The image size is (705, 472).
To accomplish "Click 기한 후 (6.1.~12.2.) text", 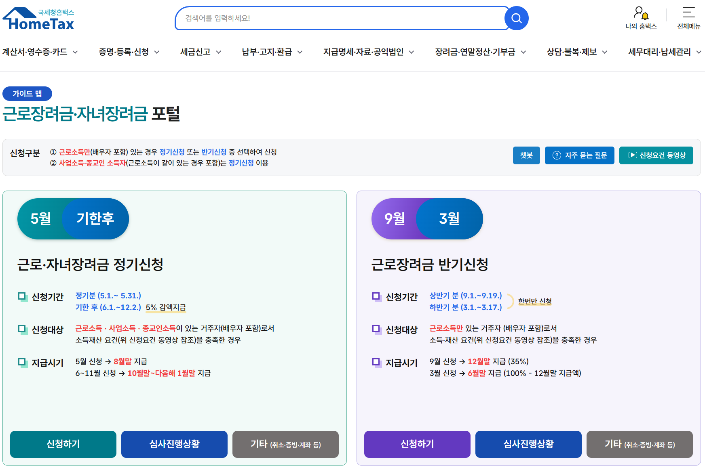I will coord(108,307).
